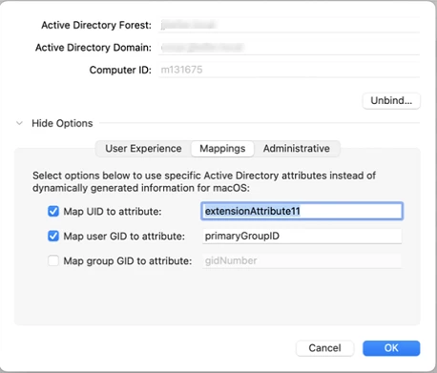Click the Unbind... button

pos(391,100)
